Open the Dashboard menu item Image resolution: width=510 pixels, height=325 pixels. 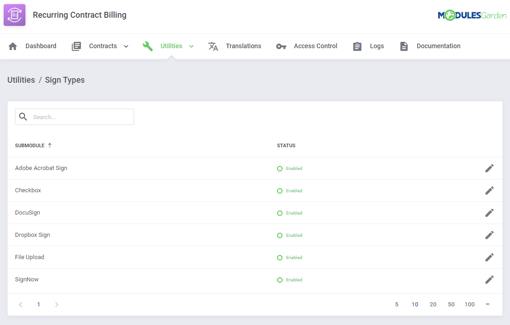pyautogui.click(x=41, y=46)
